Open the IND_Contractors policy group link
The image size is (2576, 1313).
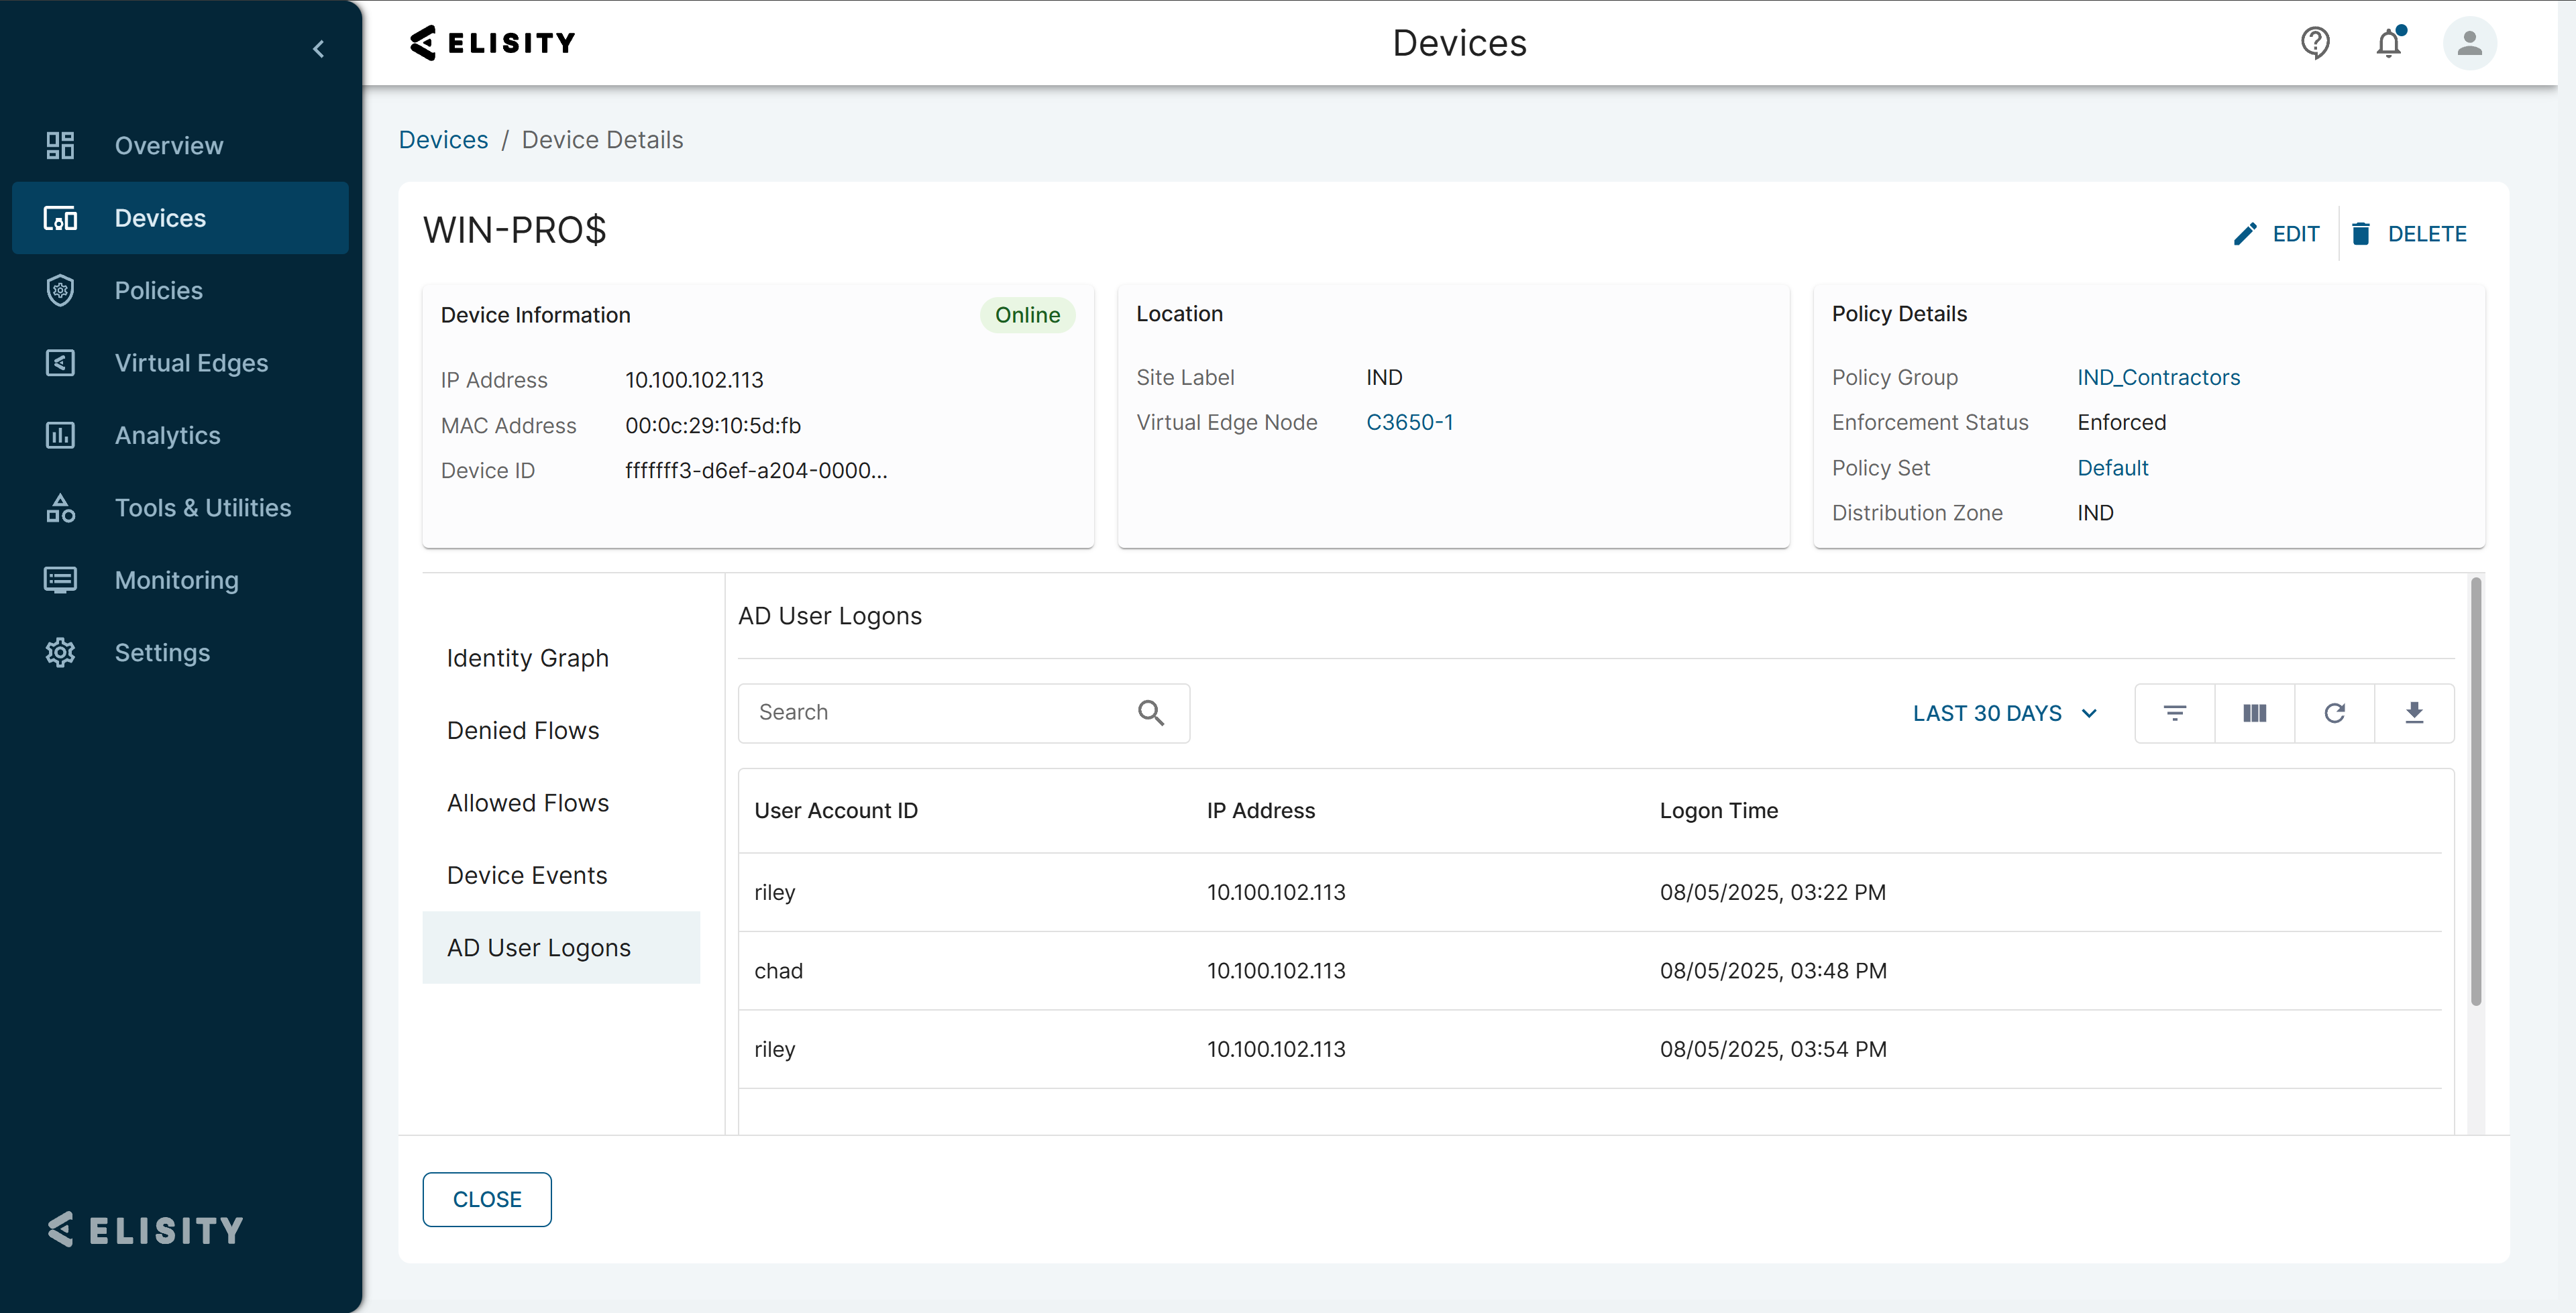[2159, 378]
